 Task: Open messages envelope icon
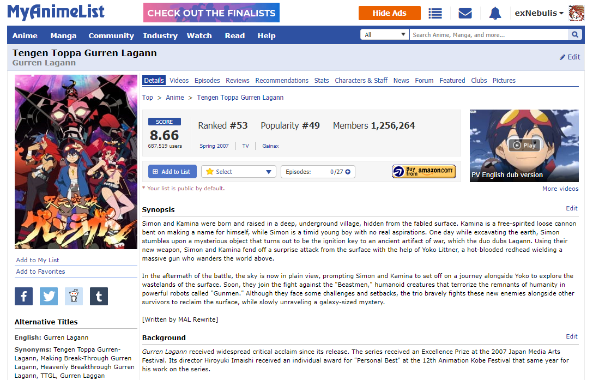465,13
